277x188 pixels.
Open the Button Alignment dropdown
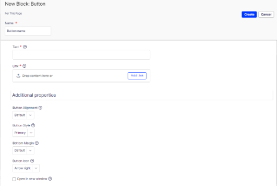pyautogui.click(x=23, y=115)
